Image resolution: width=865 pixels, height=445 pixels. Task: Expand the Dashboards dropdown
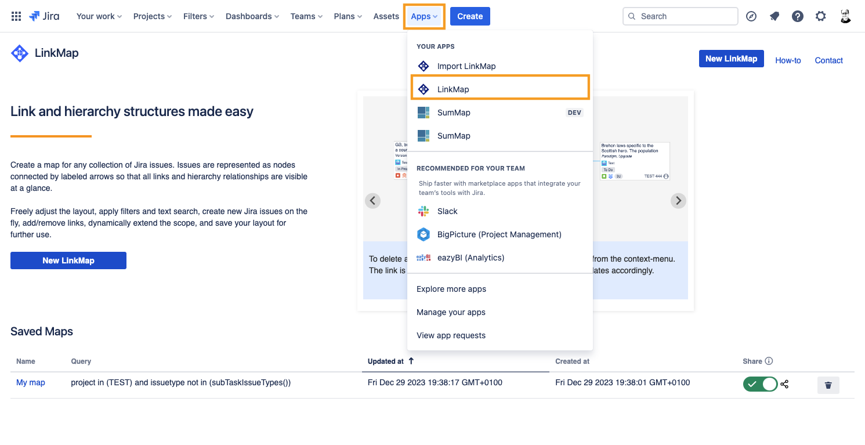click(252, 16)
